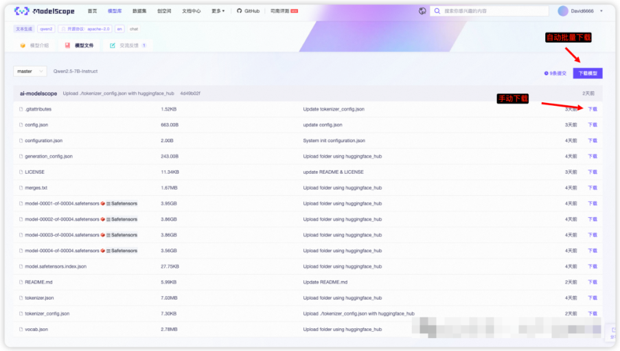Open 司南评测 in the top navigation
The height and width of the screenshot is (351, 620).
pyautogui.click(x=284, y=11)
